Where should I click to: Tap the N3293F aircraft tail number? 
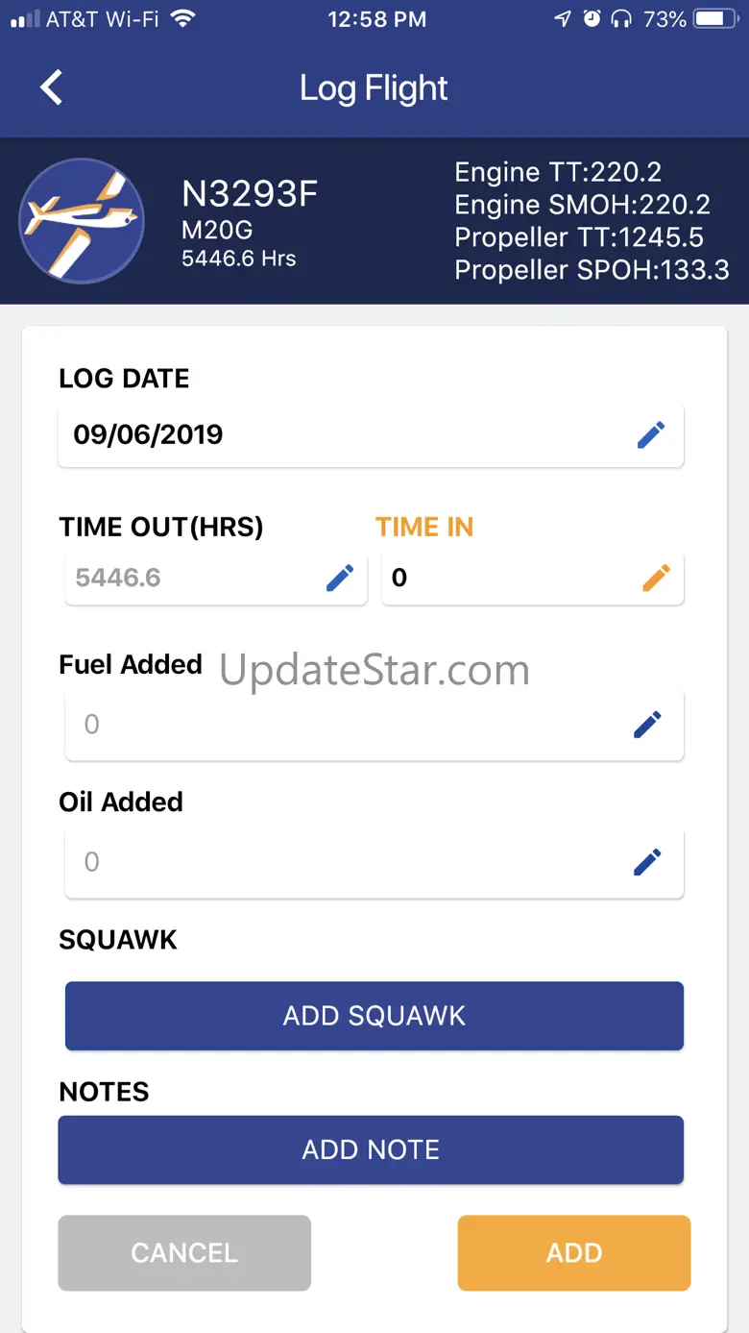250,195
